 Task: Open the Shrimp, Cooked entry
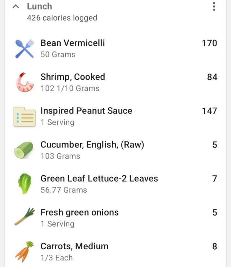pos(115,83)
